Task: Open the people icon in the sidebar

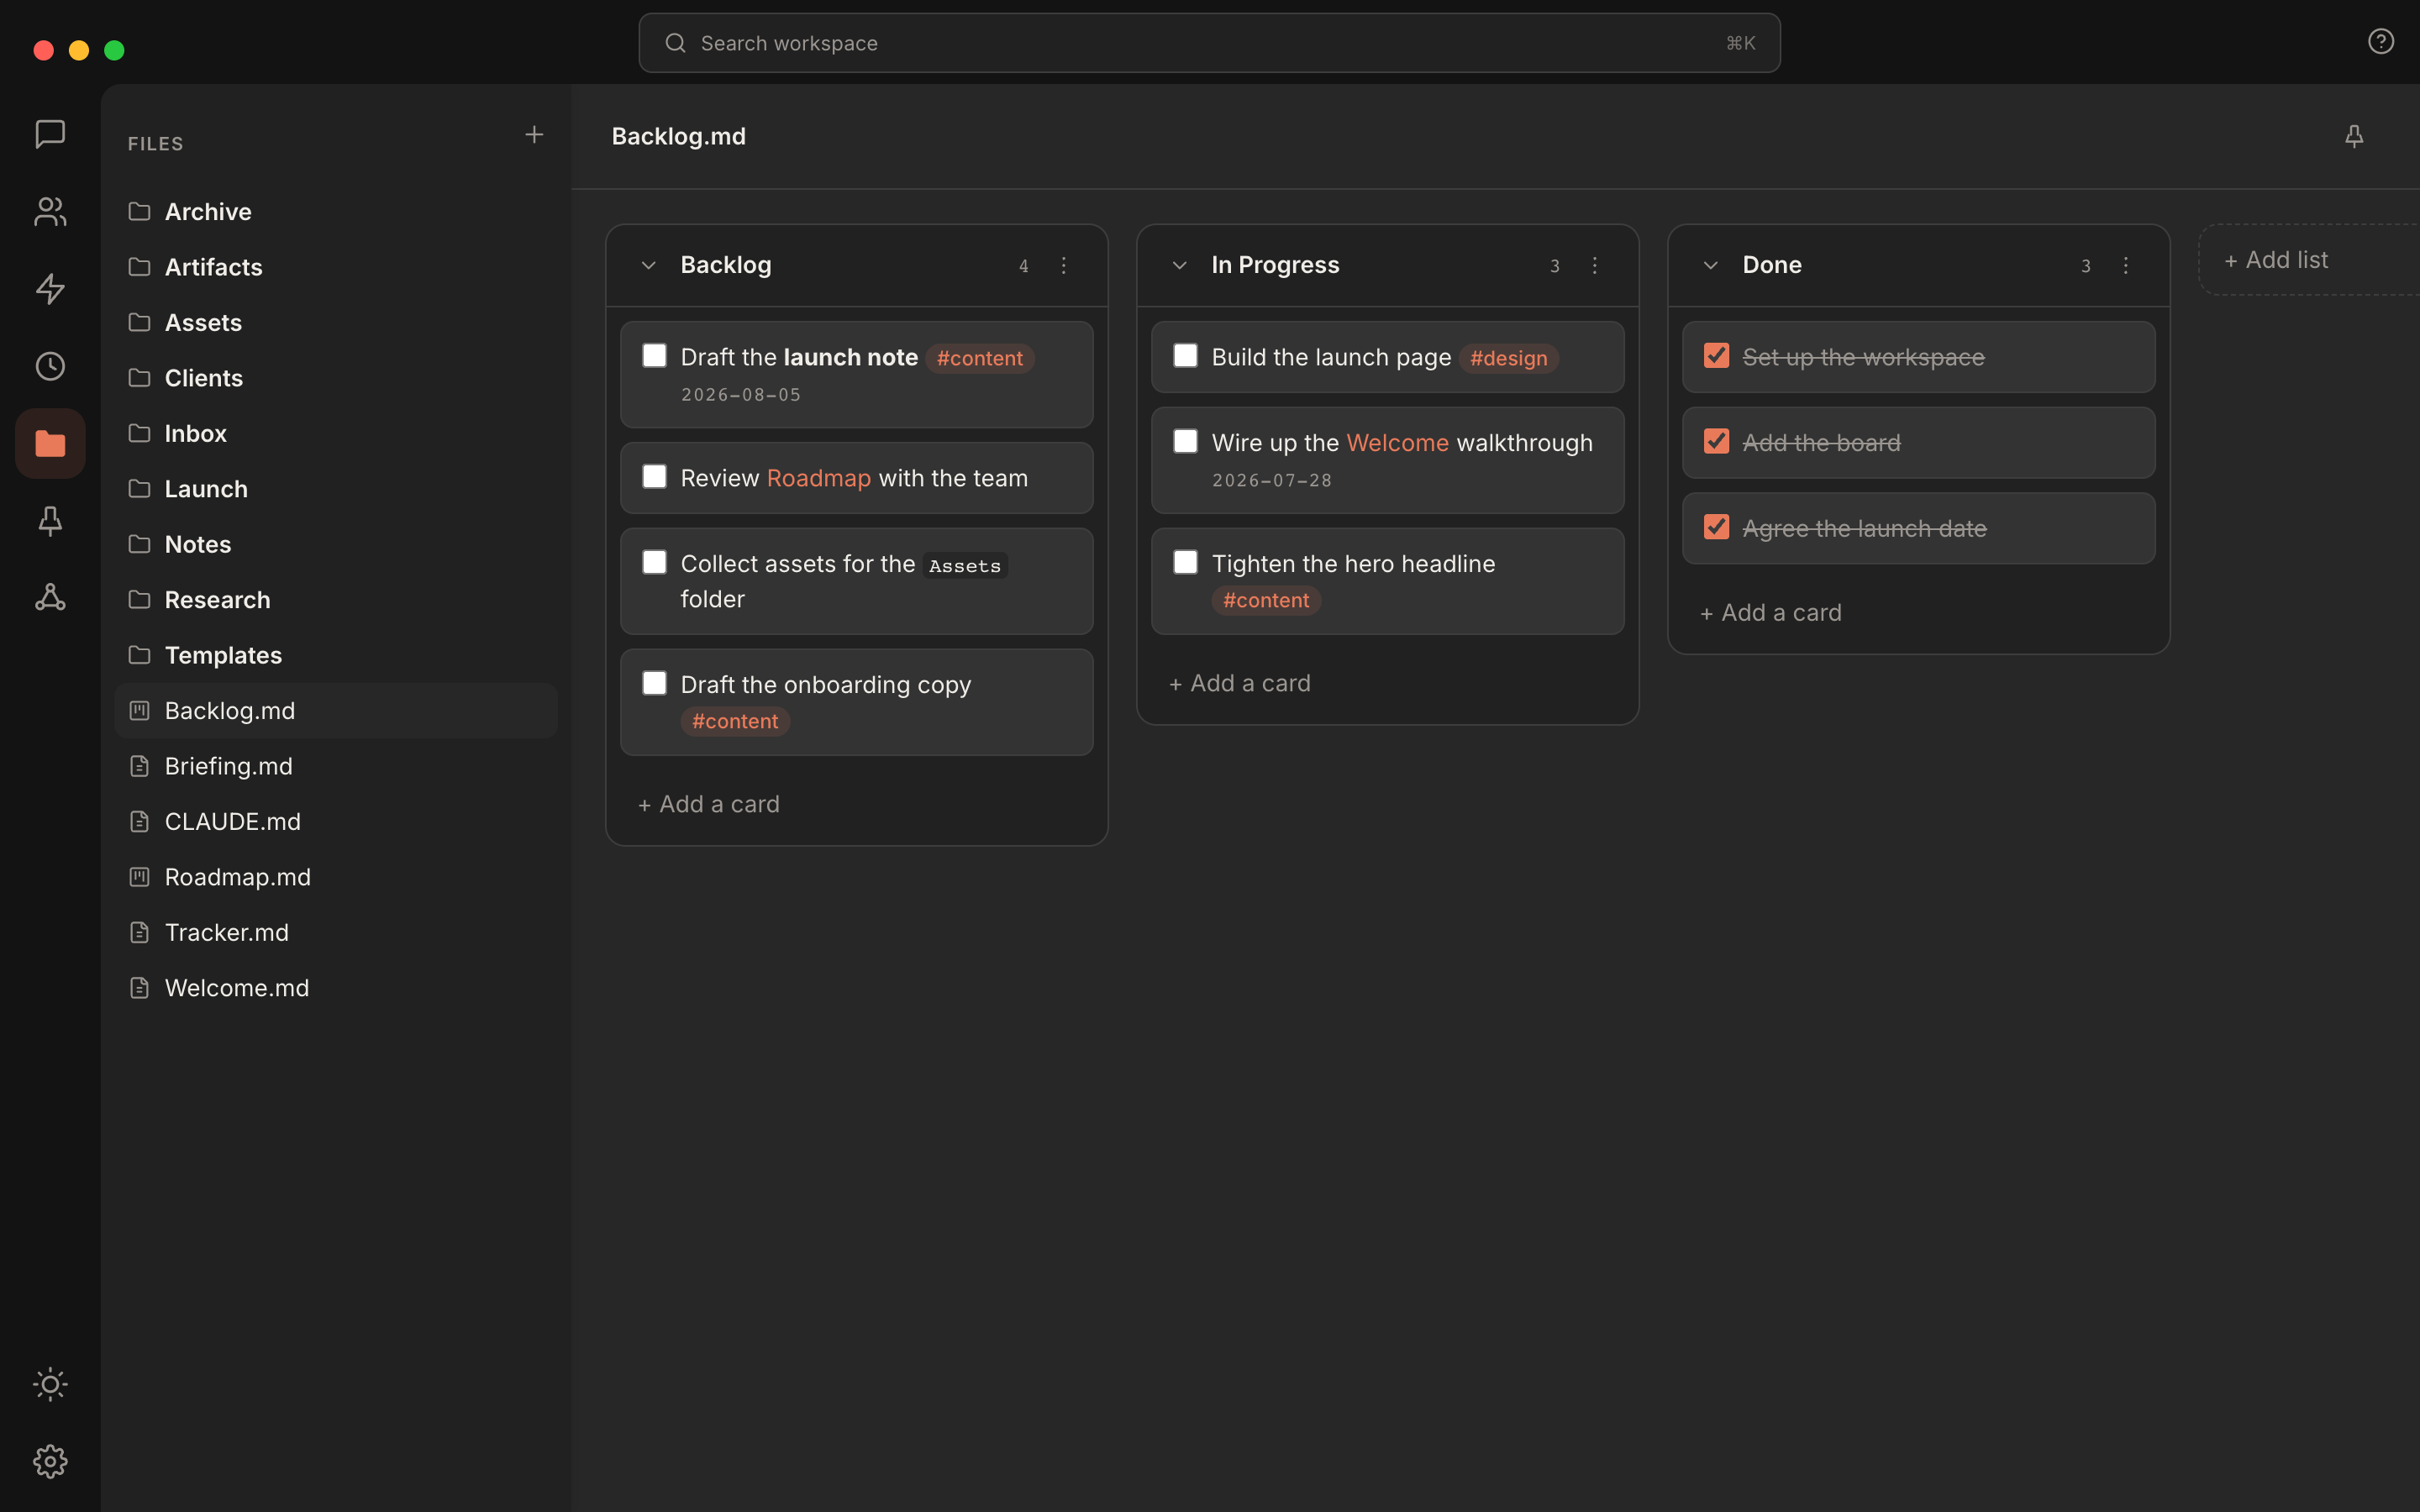Action: point(50,211)
